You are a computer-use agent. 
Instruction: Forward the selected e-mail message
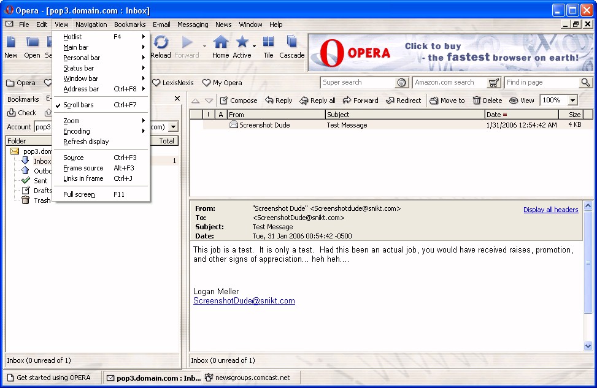pyautogui.click(x=361, y=101)
